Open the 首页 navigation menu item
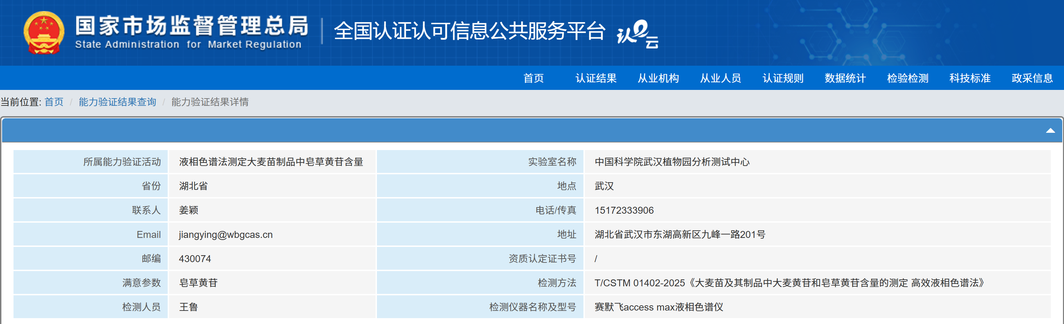The height and width of the screenshot is (324, 1064). point(533,78)
